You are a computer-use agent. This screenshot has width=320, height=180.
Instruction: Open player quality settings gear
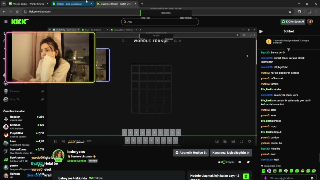coord(249,141)
